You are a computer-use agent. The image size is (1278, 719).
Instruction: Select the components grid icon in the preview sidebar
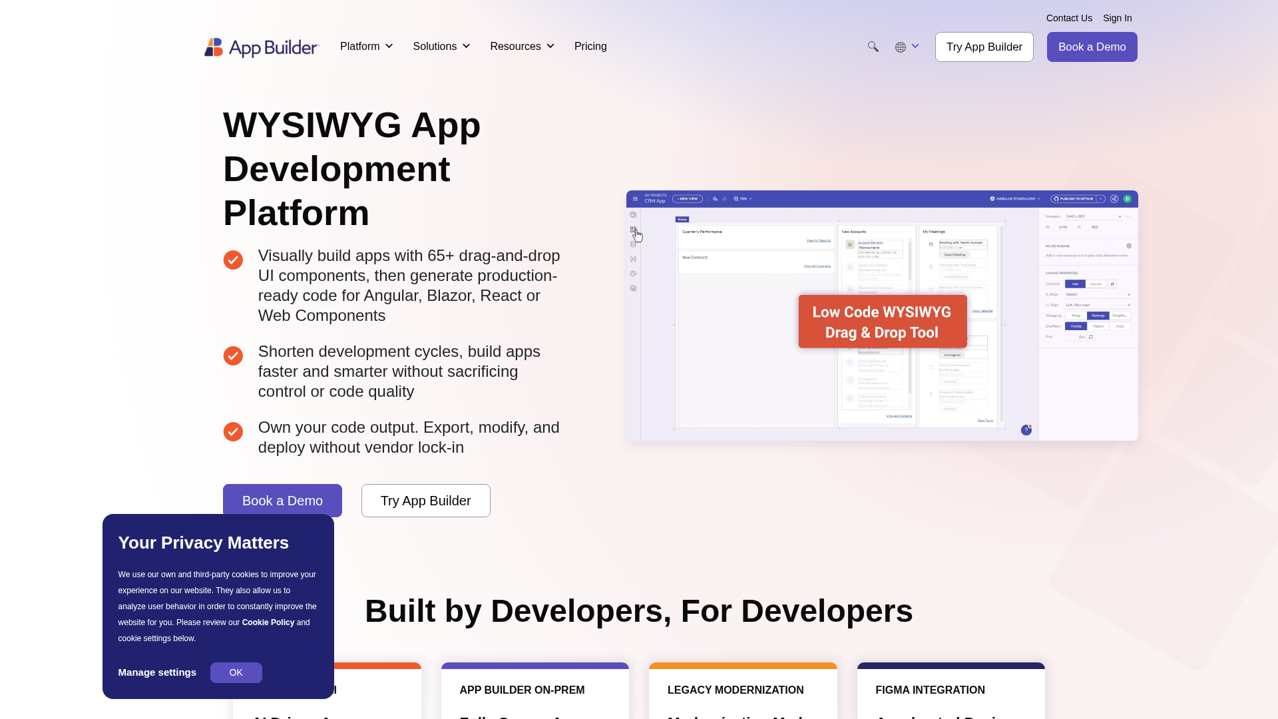point(633,230)
